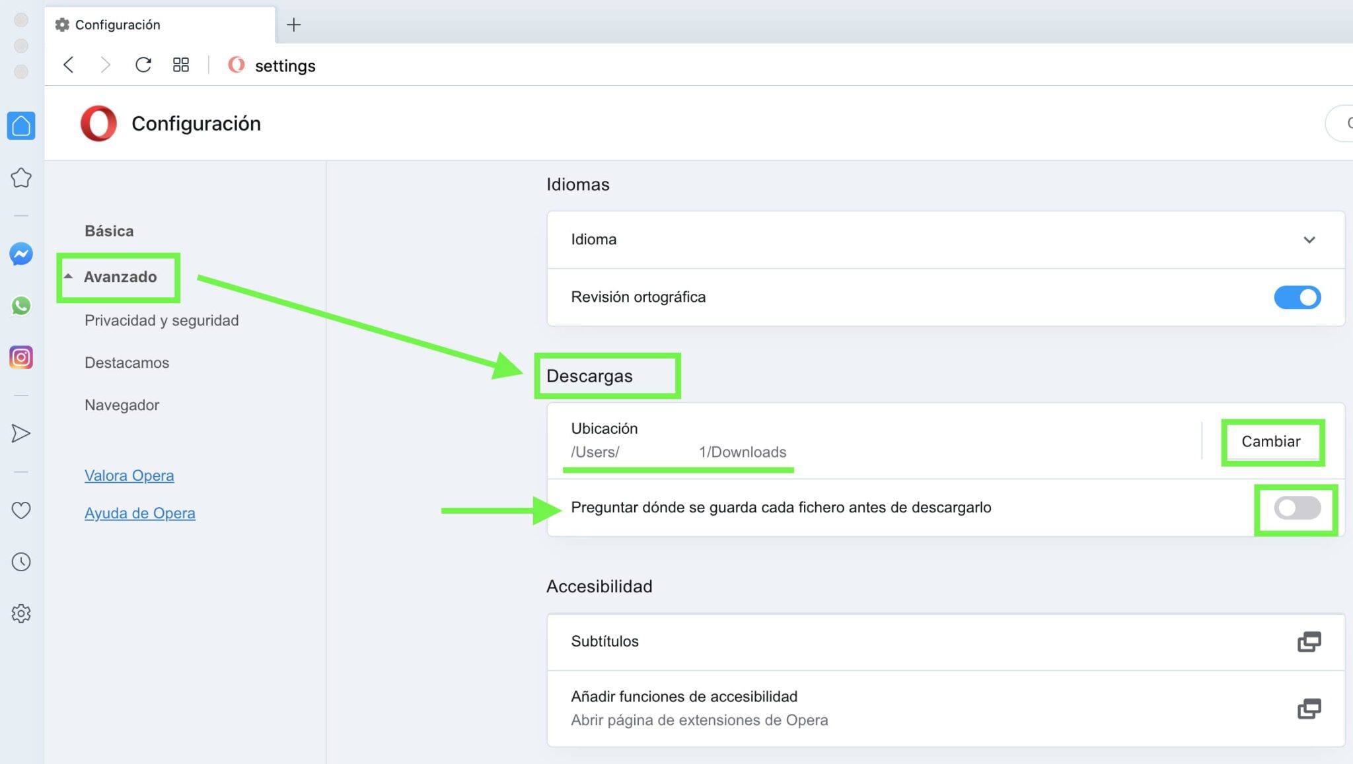Open Subtítulos external settings
Image resolution: width=1353 pixels, height=764 pixels.
1309,642
